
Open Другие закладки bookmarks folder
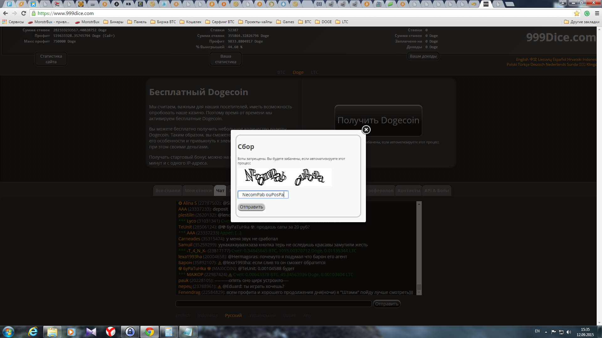(582, 22)
